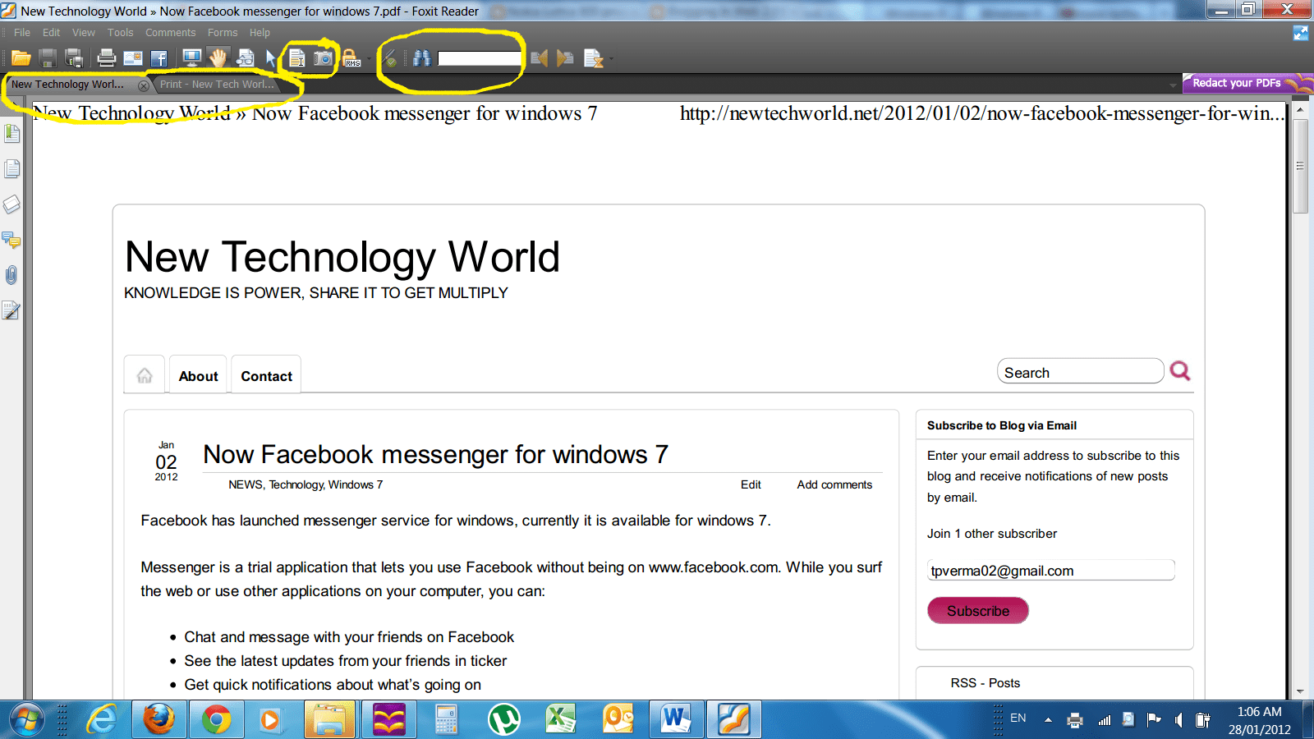Click the subscriber email address field
The height and width of the screenshot is (739, 1314).
click(x=1051, y=571)
